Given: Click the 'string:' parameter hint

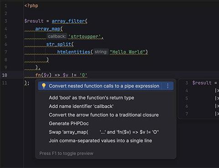Looking at the screenshot, I should (x=101, y=52).
